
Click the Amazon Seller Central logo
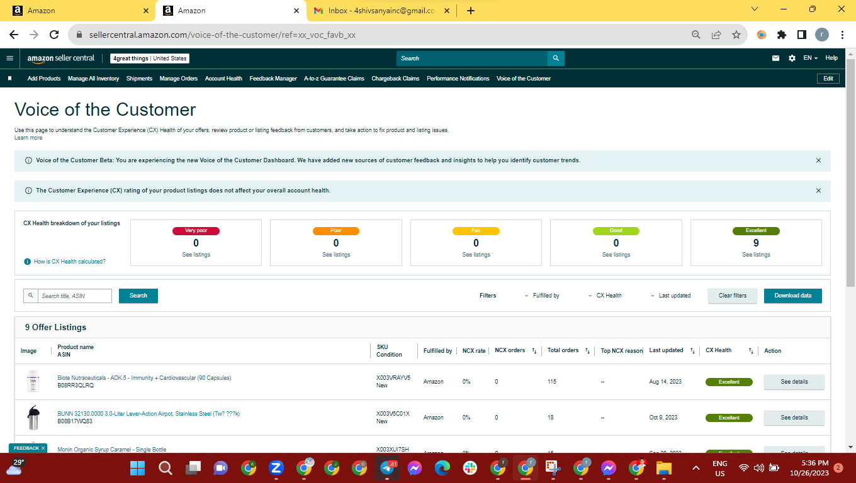(x=60, y=58)
